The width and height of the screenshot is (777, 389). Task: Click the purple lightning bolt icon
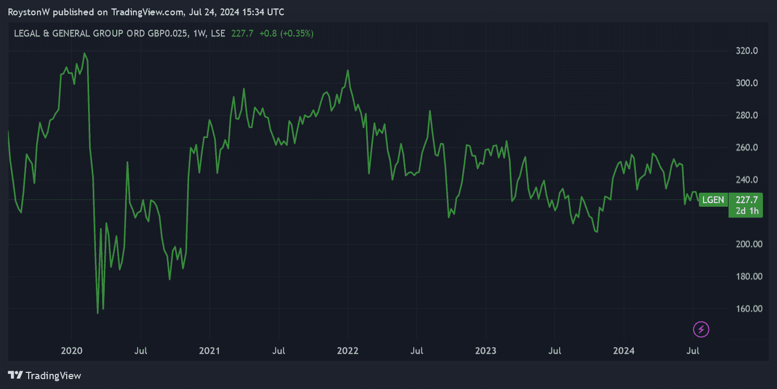tap(701, 329)
